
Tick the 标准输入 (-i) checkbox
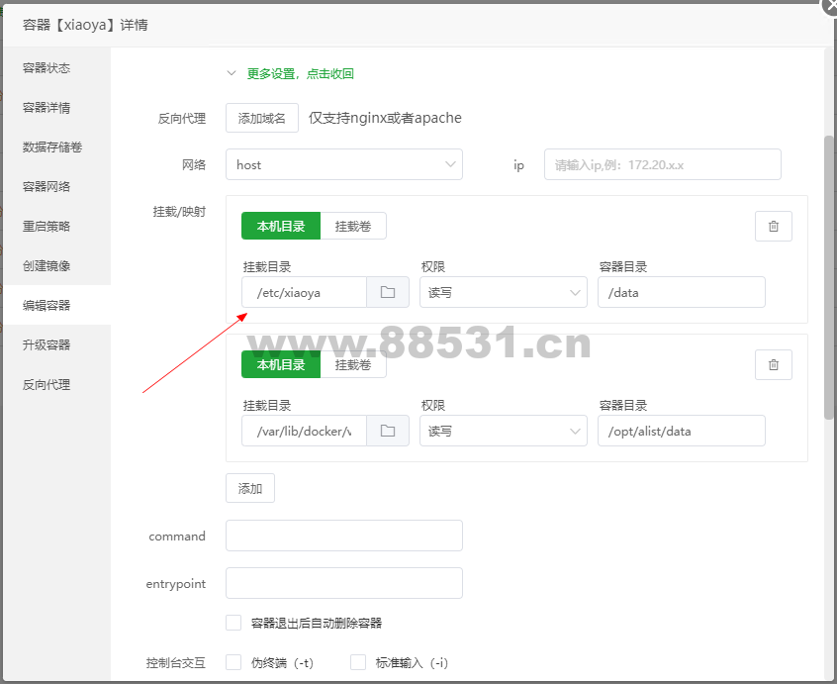[x=357, y=662]
